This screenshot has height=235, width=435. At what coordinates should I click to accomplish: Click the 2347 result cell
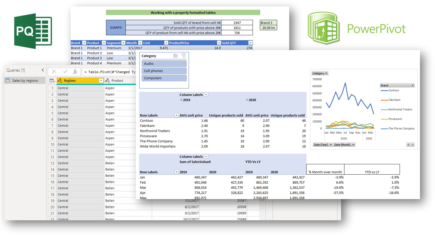tap(237, 23)
